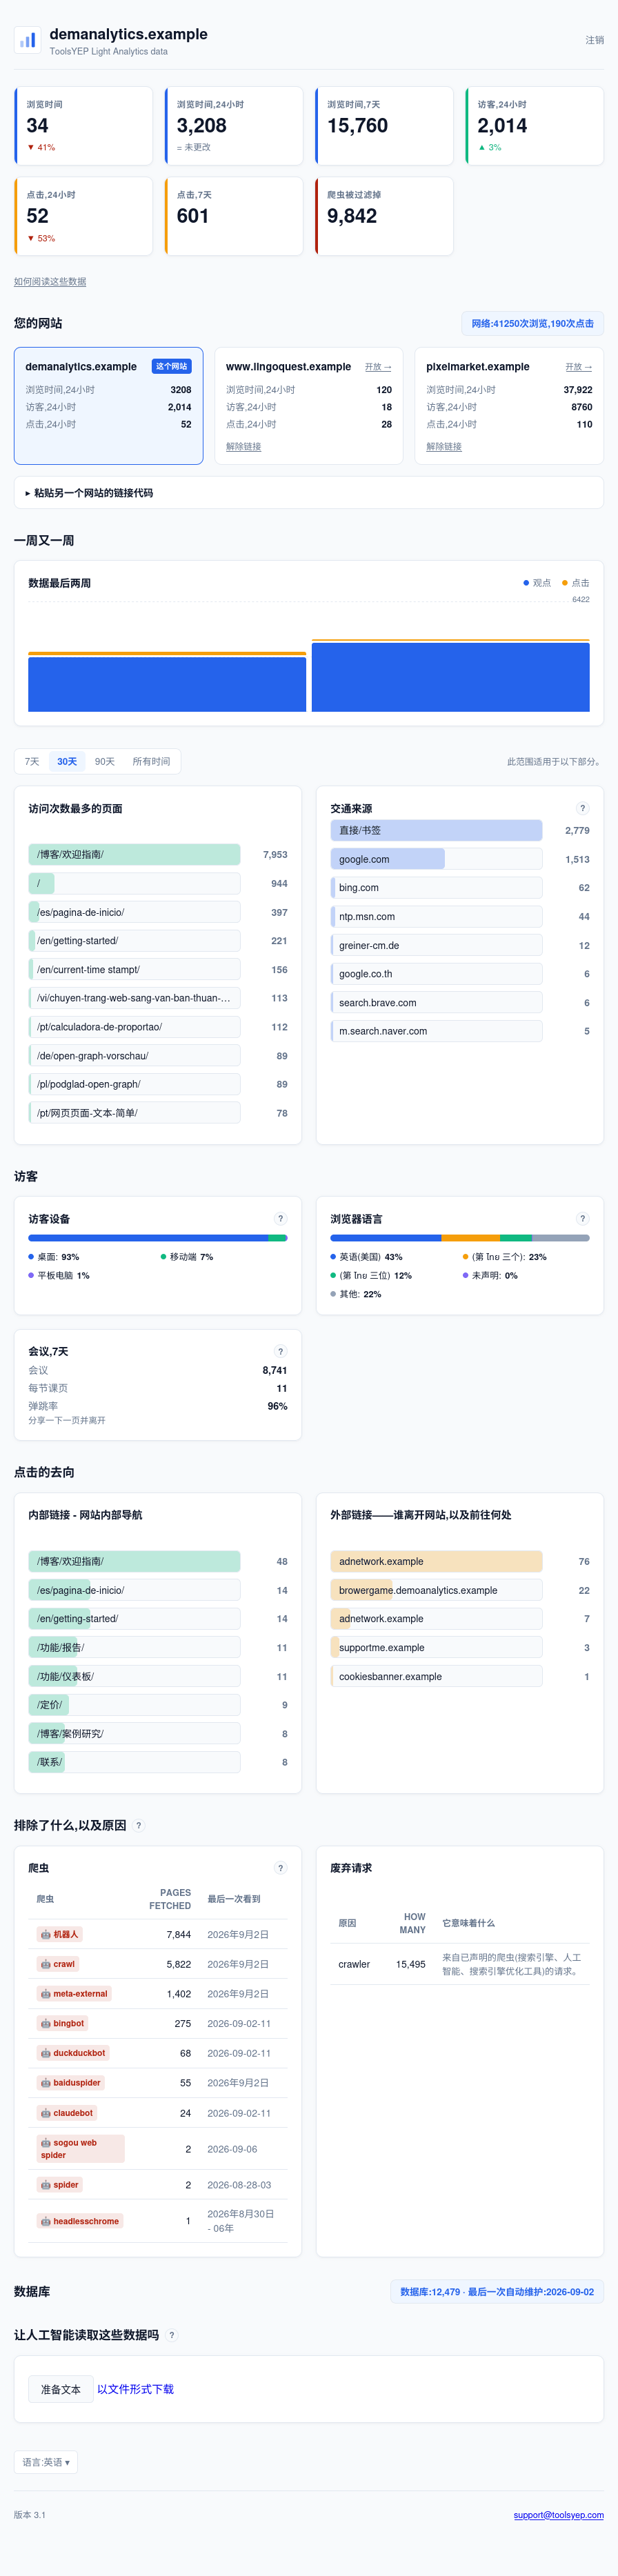Click the blue 观点 legend dot

click(526, 583)
